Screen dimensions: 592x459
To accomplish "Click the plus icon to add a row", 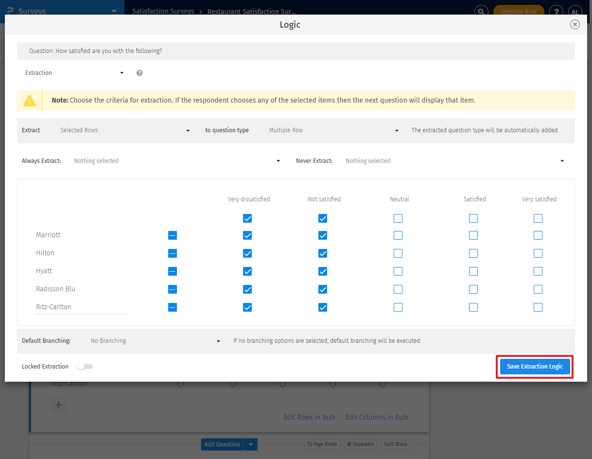I will (58, 405).
